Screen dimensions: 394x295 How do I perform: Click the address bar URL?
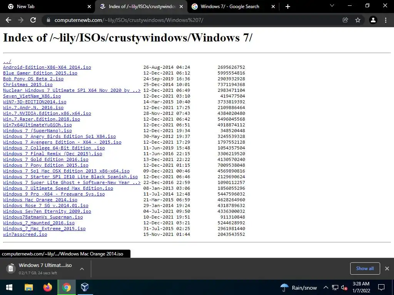(x=129, y=20)
